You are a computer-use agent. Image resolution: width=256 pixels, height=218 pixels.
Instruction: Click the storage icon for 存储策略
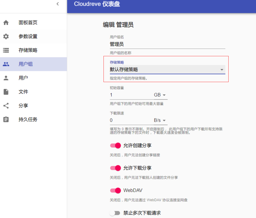click(x=6, y=50)
